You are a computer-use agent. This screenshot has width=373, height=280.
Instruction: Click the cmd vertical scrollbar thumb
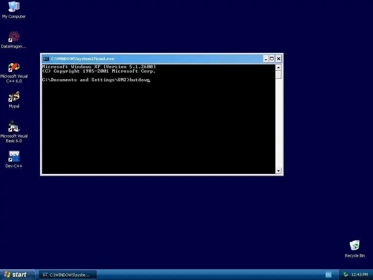tap(278, 75)
